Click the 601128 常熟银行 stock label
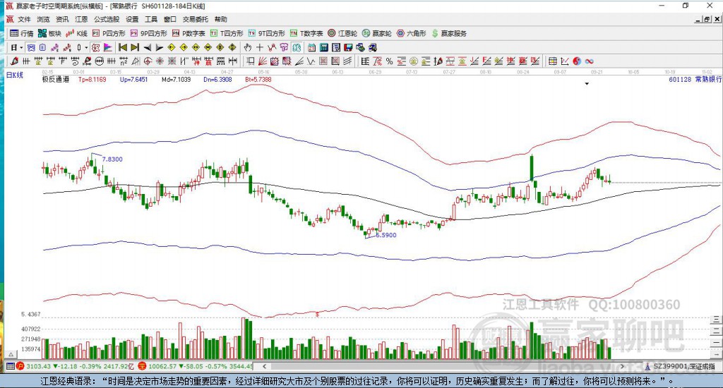 (x=695, y=79)
